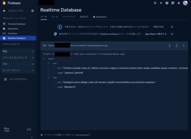Open feedback notes icon in header
Screen dimensions: 191x139
pos(173,3)
